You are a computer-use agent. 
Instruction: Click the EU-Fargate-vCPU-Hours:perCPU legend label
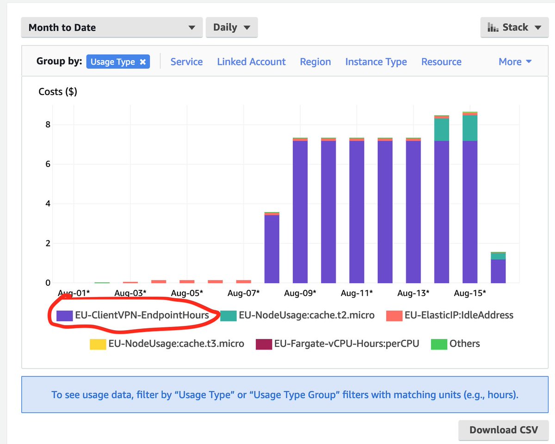[347, 344]
